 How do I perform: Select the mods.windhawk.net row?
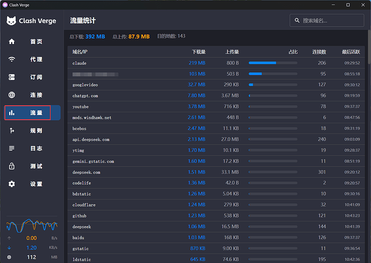[216, 118]
